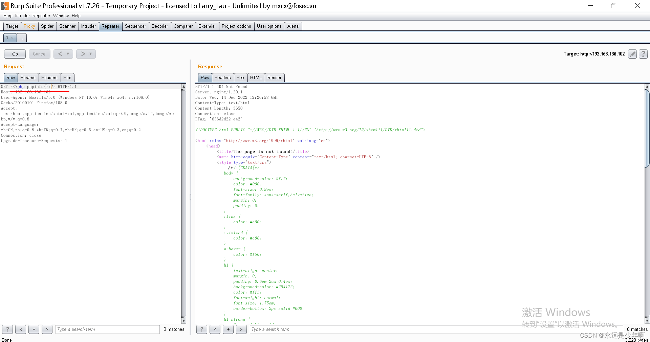Image resolution: width=650 pixels, height=342 pixels.
Task: Open the Intruder tab
Action: tap(88, 26)
